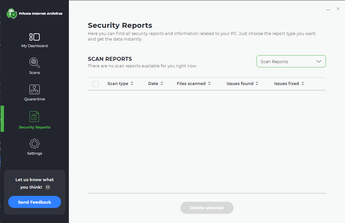Sort reports by Date column
The height and width of the screenshot is (223, 345).
point(155,84)
